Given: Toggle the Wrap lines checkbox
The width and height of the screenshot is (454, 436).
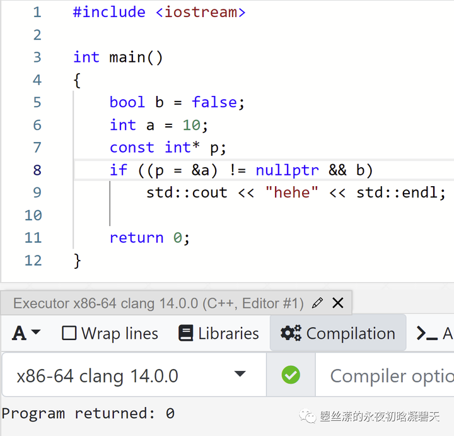Looking at the screenshot, I should (69, 333).
